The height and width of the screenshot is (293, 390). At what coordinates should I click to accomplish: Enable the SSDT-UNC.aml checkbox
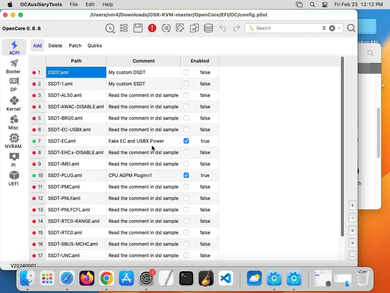[x=186, y=255]
